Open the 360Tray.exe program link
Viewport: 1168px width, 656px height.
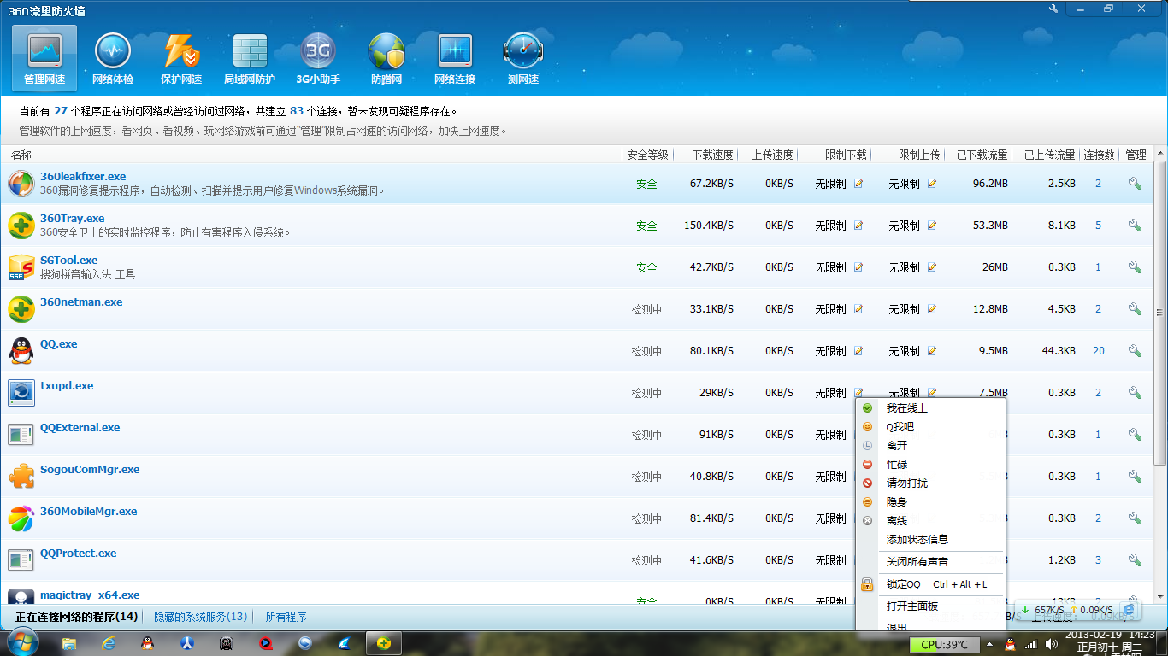click(x=73, y=219)
